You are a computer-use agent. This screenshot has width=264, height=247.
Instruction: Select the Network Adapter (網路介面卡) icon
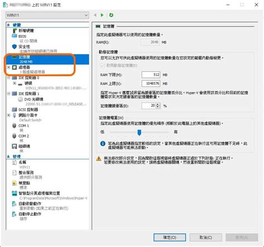[x=14, y=115]
